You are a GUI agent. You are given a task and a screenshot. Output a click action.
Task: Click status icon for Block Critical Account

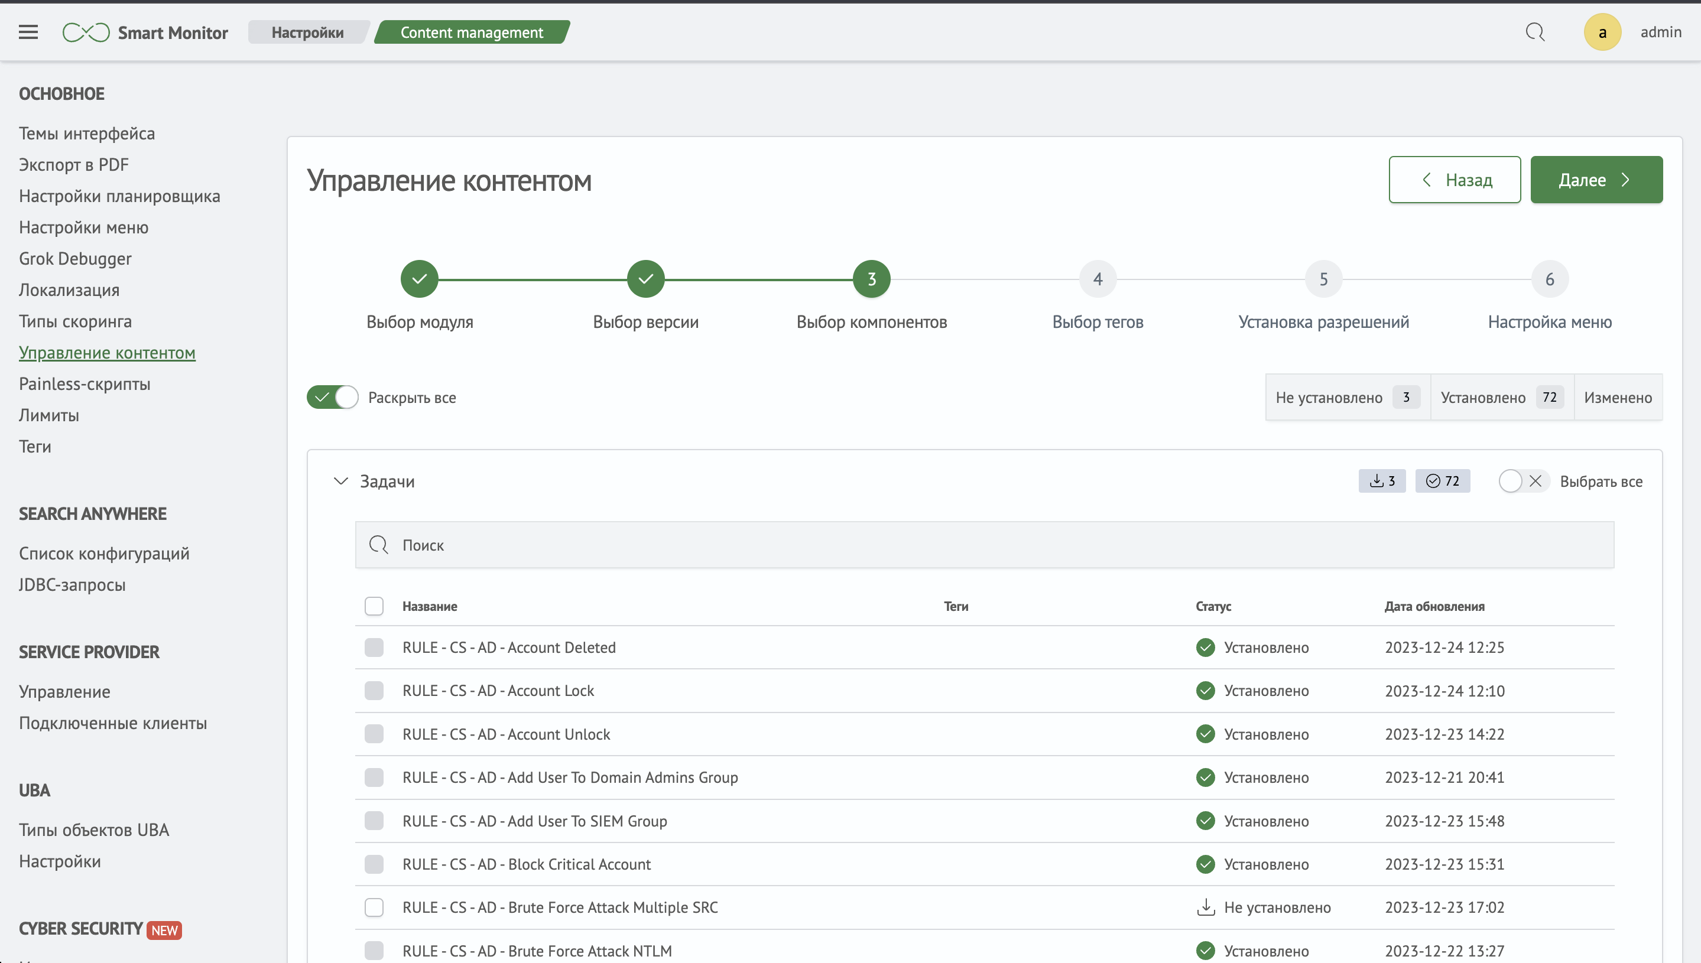click(x=1206, y=864)
